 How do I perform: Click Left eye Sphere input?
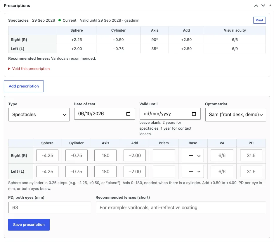47,171
